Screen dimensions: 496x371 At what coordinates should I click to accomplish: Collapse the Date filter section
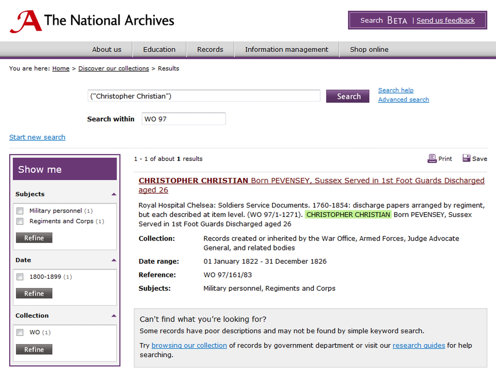pyautogui.click(x=114, y=260)
